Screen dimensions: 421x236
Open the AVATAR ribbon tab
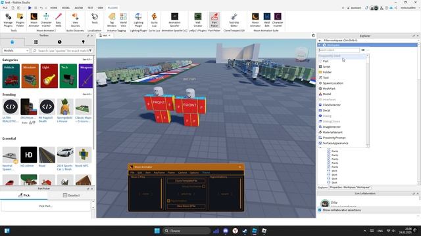79,8
